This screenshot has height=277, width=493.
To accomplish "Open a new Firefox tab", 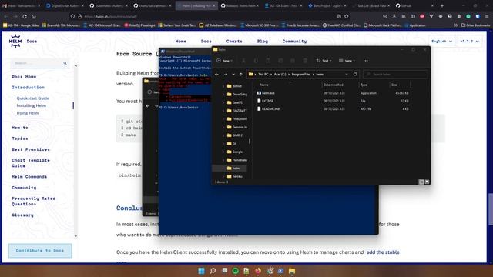I will click(441, 5).
